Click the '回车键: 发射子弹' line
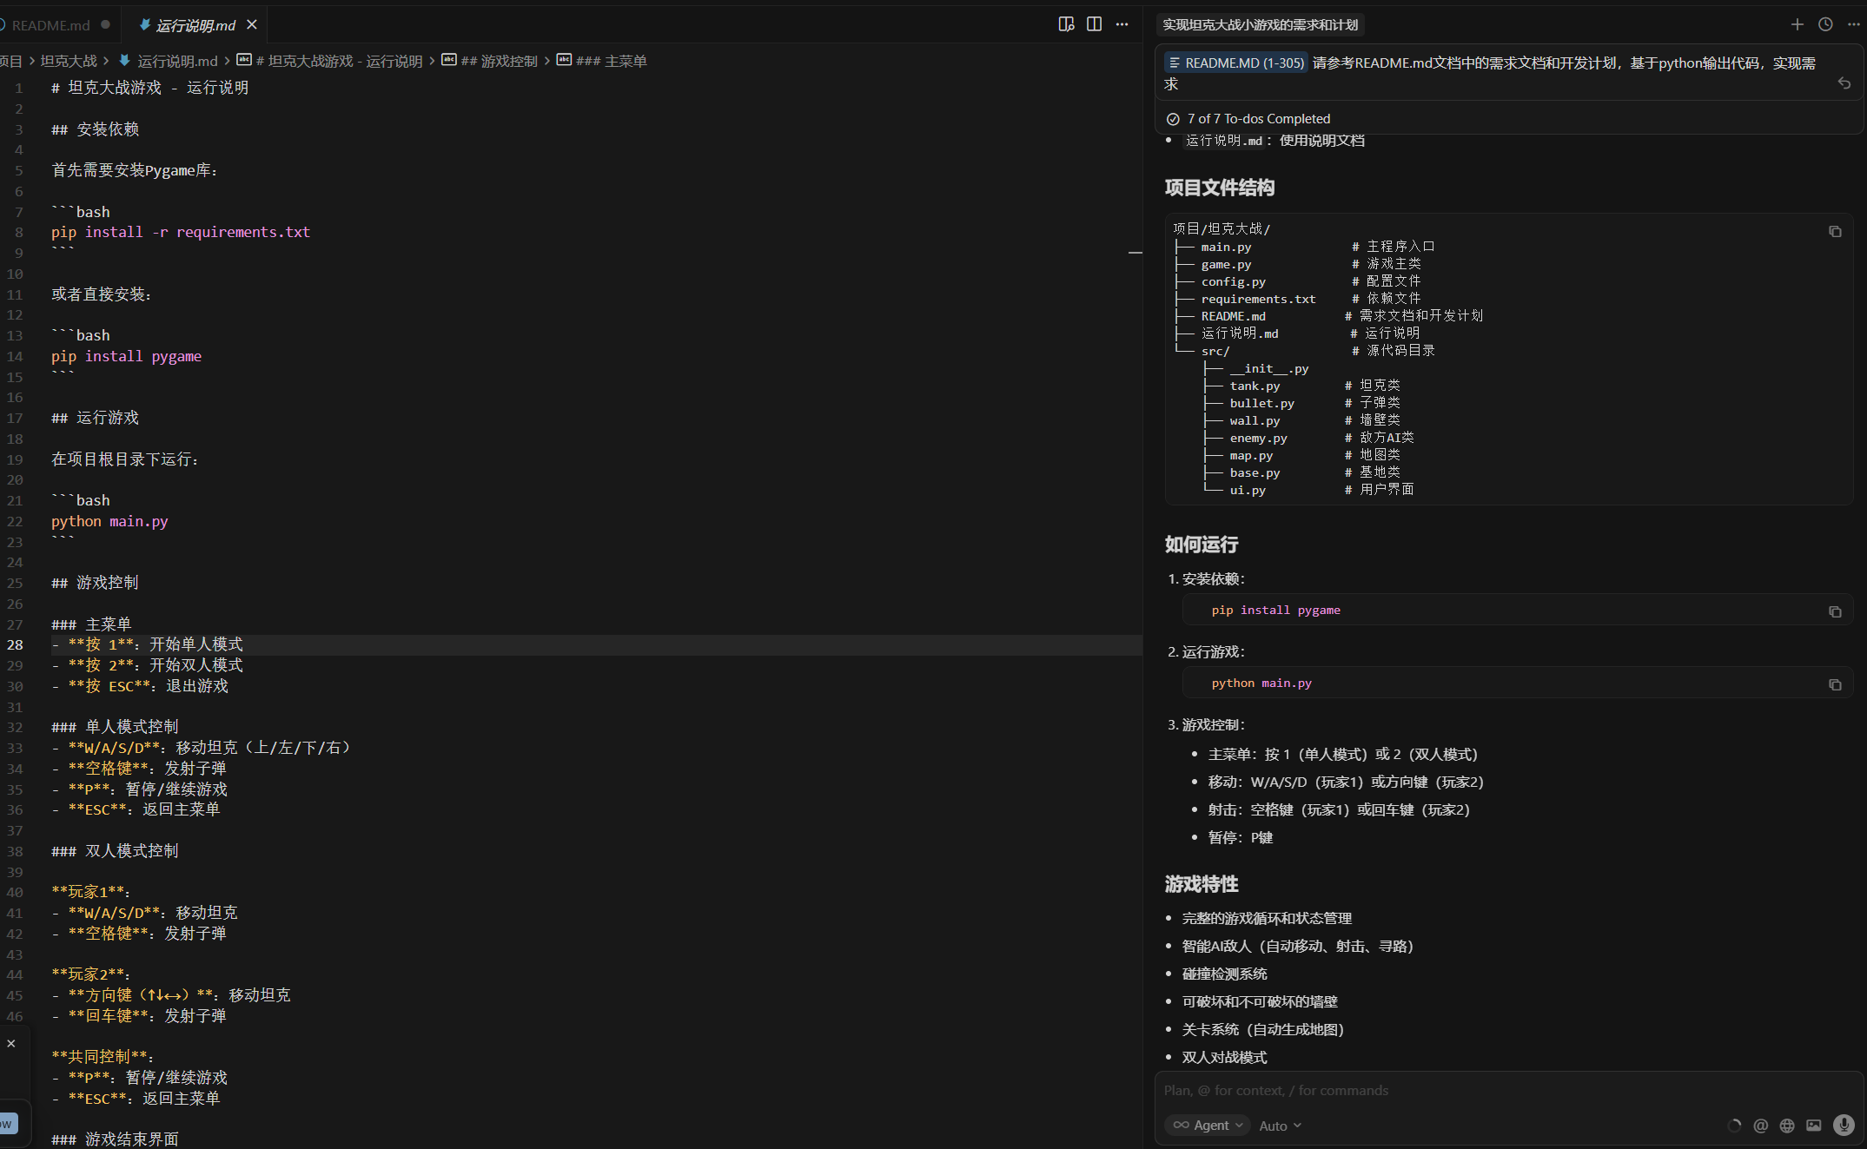 click(139, 1016)
